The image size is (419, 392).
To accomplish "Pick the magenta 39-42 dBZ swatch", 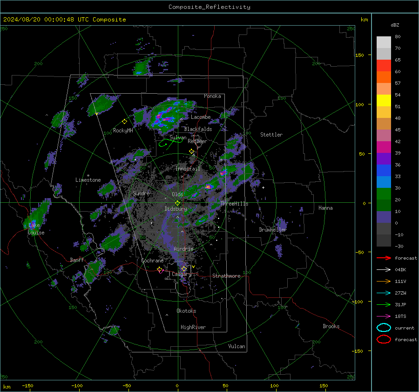I will (x=384, y=147).
